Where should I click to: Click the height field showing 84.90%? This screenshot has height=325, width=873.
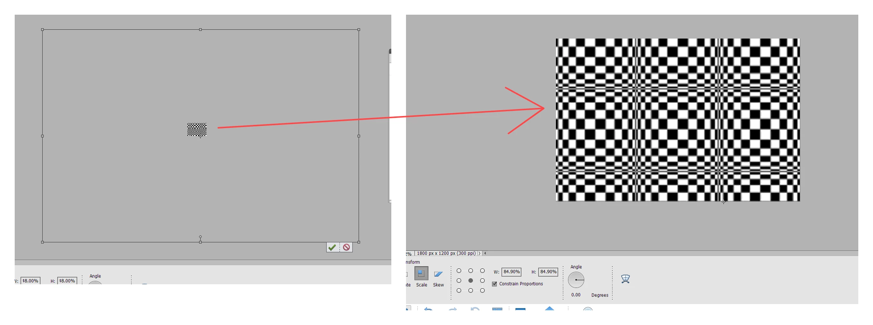pos(548,272)
